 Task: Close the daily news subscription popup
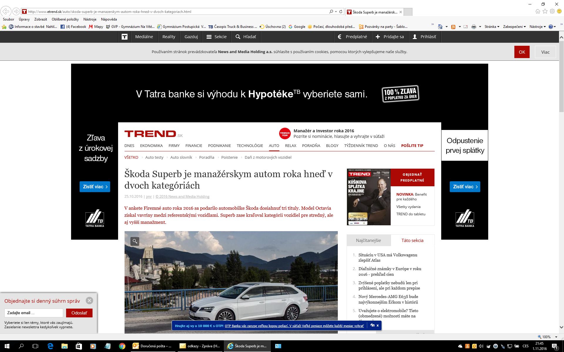pyautogui.click(x=90, y=301)
